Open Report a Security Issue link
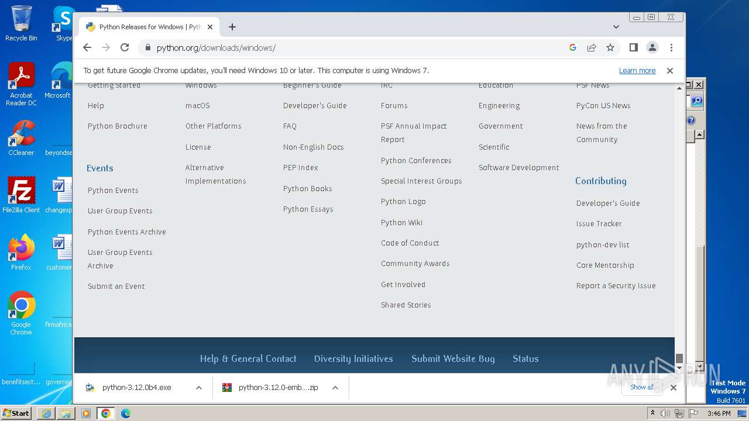Screen dimensions: 749x421 616,286
